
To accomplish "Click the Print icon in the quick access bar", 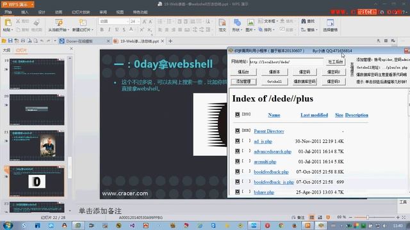I will click(x=23, y=41).
